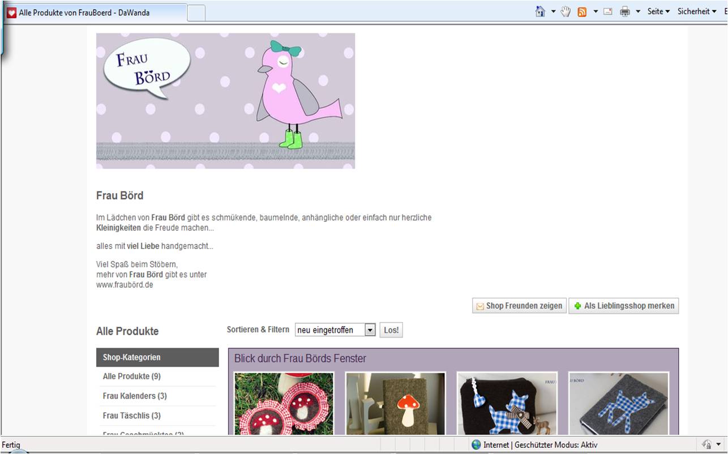Open a new blank browser tab
The width and height of the screenshot is (728, 454).
(196, 13)
